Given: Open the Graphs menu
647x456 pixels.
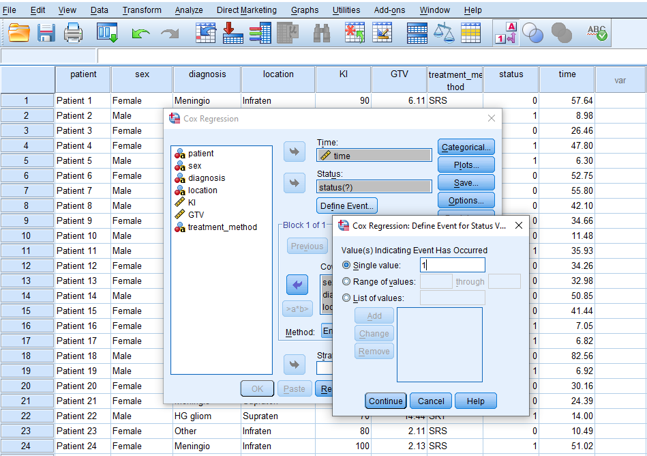Looking at the screenshot, I should pos(305,10).
